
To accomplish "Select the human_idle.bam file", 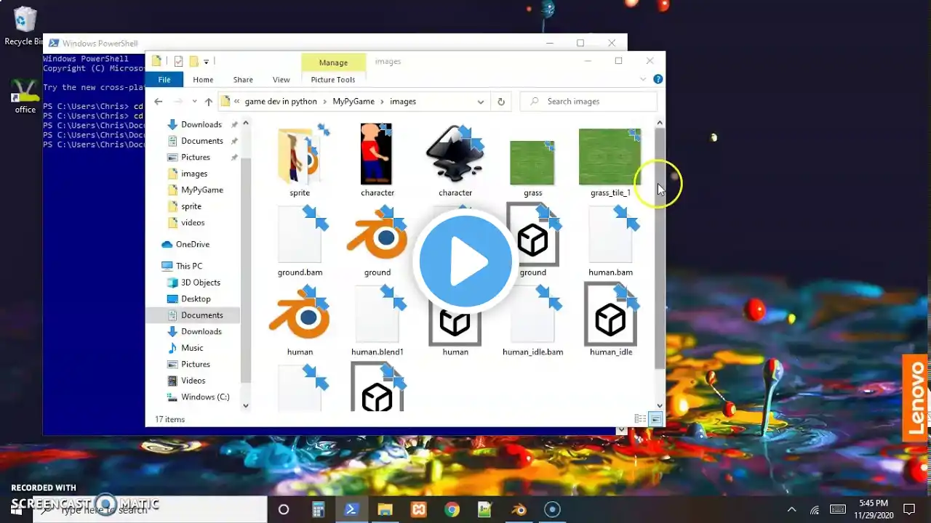I will point(533,321).
